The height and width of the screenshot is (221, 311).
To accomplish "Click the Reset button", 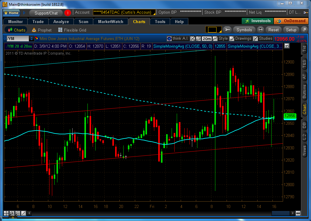I will [x=274, y=30].
